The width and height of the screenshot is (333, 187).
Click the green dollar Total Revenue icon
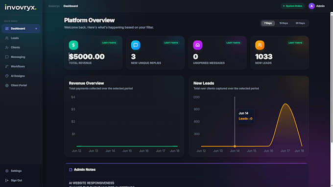click(x=73, y=45)
